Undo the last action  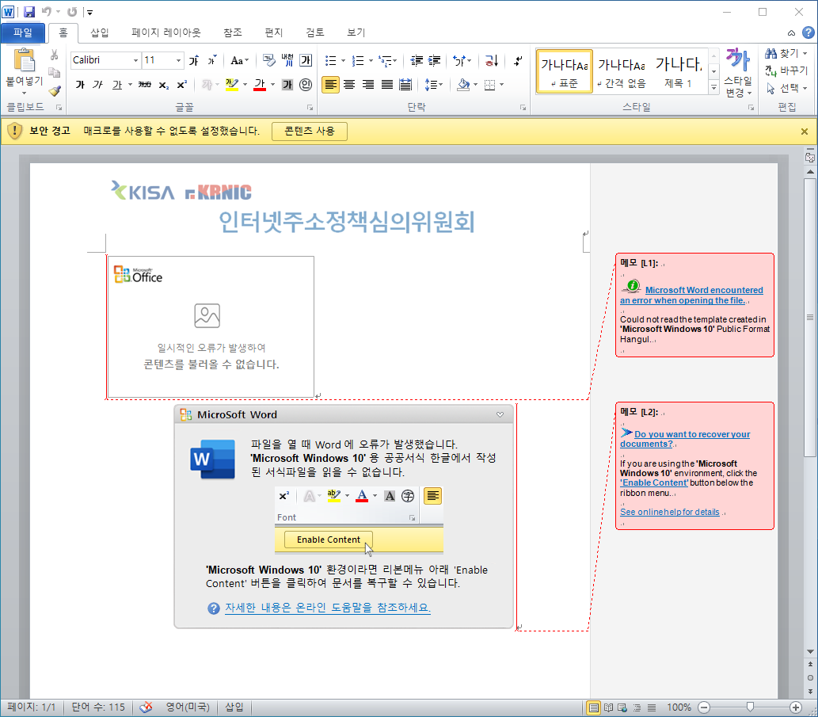tap(47, 11)
